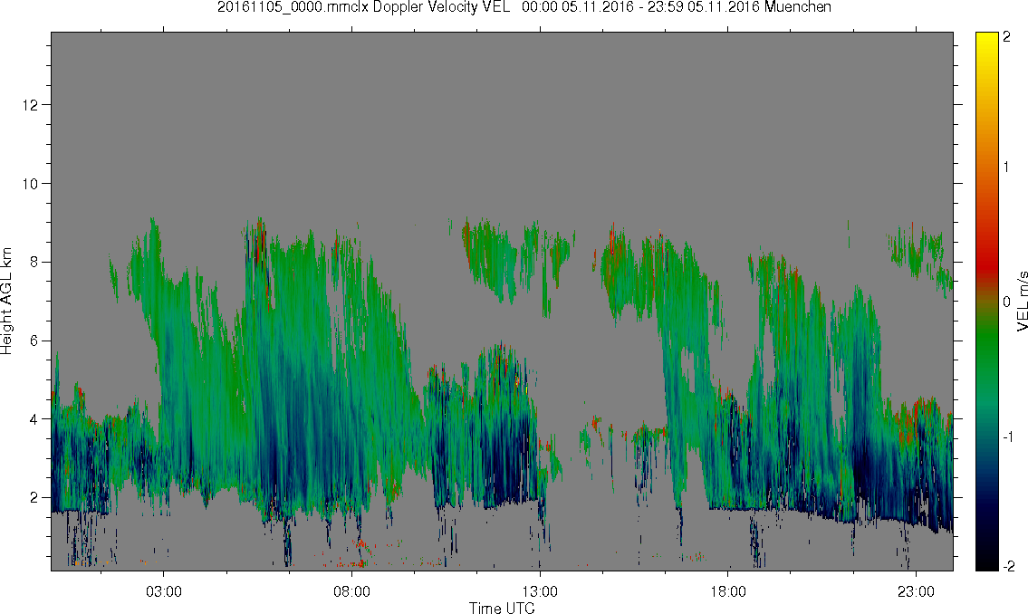Screen dimensions: 1028x614
Task: Click the colorbar bottom label '-2'
Action: (1008, 566)
